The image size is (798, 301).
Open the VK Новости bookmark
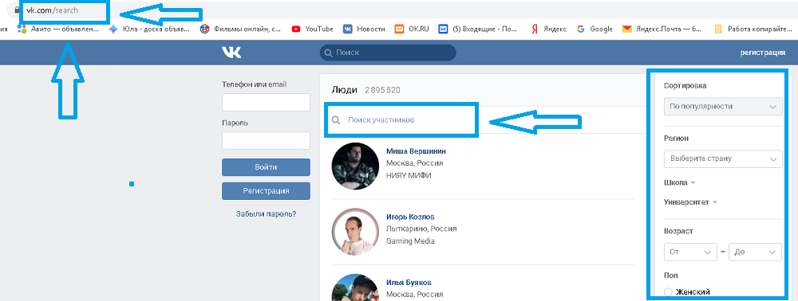click(364, 29)
